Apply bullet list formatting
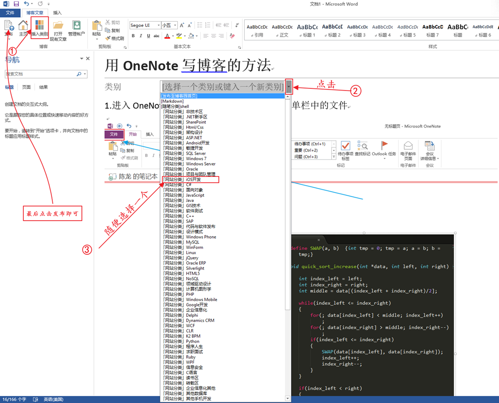The width and height of the screenshot is (499, 403). [200, 25]
